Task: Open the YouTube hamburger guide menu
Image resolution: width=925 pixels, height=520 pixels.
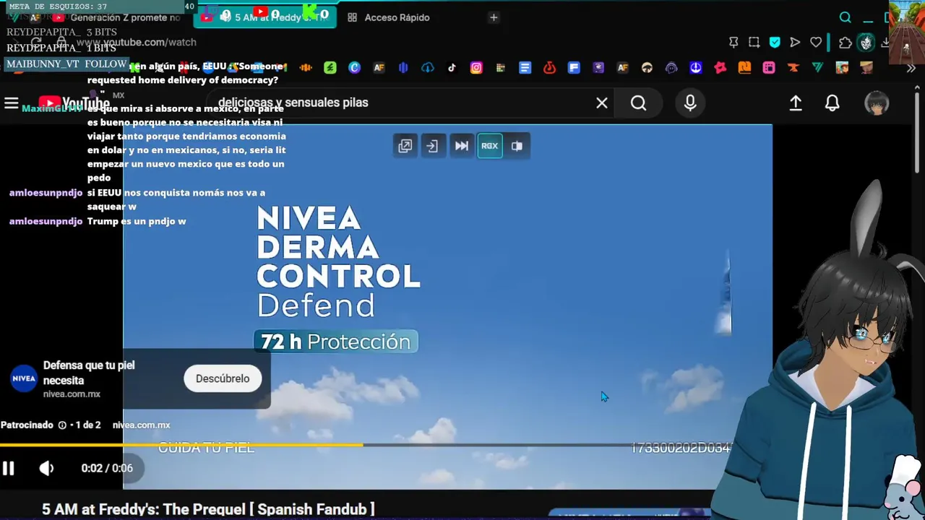Action: coord(11,103)
